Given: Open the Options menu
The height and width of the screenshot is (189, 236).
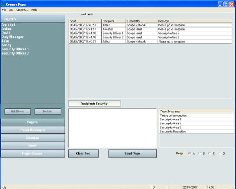Looking at the screenshot, I should click(22, 9).
